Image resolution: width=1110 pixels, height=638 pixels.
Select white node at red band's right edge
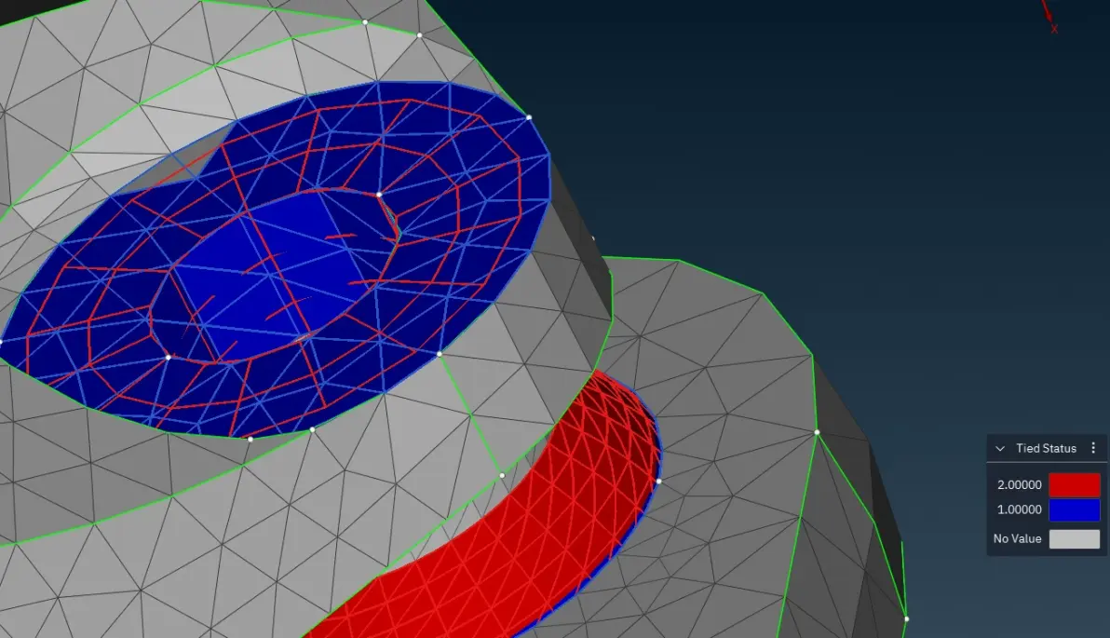(x=658, y=482)
